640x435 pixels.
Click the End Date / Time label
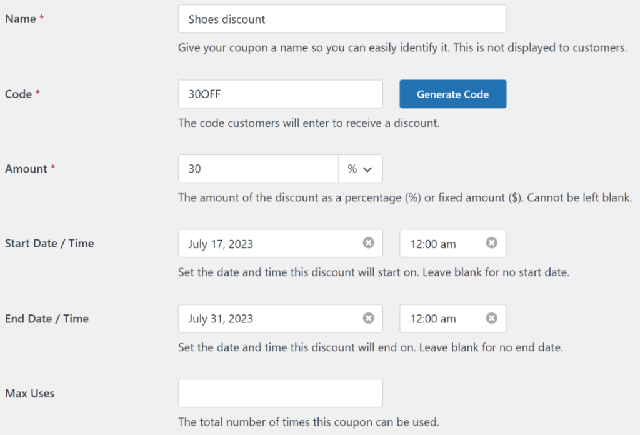46,318
